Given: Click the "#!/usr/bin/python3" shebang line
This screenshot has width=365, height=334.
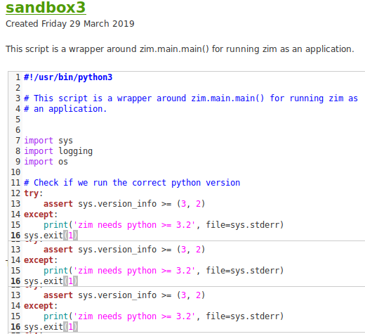Looking at the screenshot, I should 68,77.
